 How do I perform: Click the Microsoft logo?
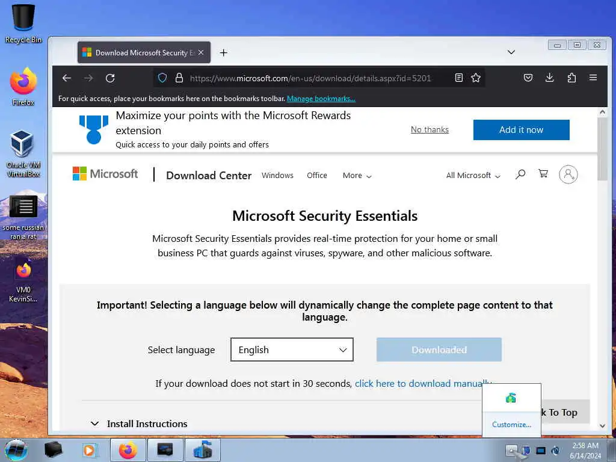click(x=105, y=174)
